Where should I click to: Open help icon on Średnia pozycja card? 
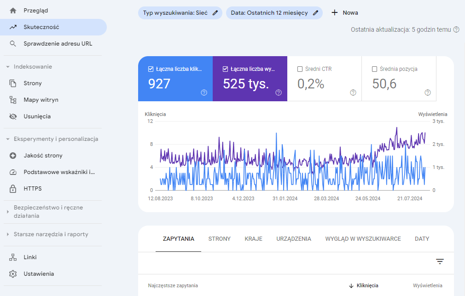point(428,93)
